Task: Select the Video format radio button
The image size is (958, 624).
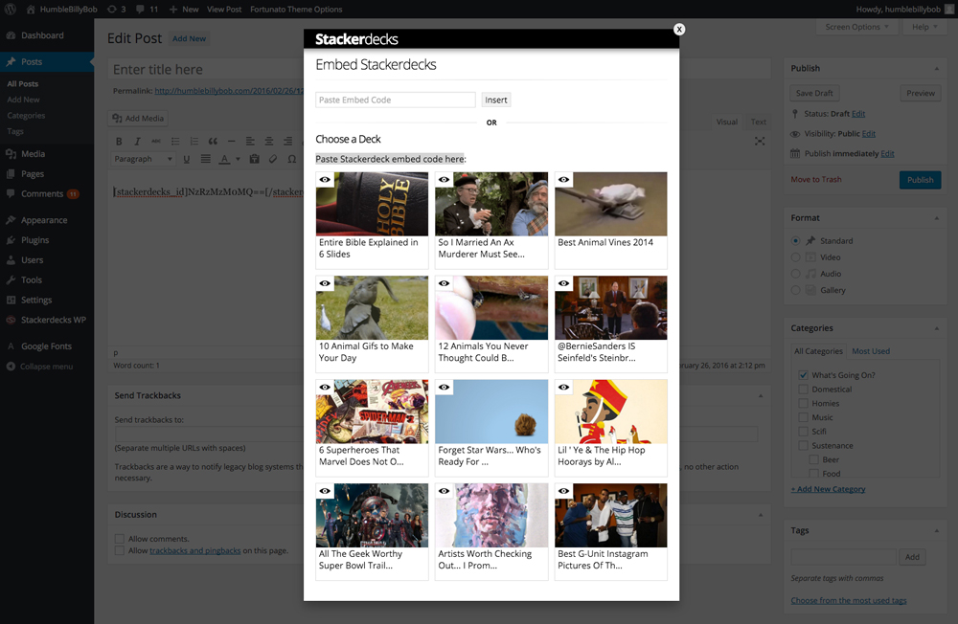Action: 795,257
